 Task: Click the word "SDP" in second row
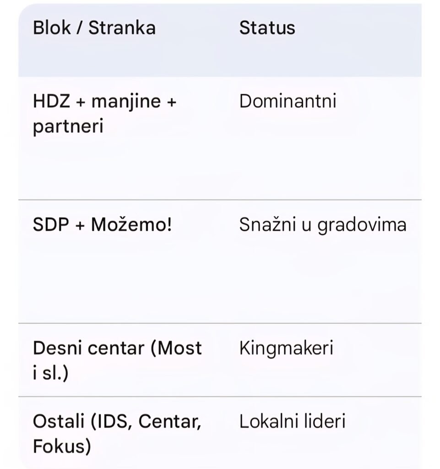pyautogui.click(x=50, y=225)
